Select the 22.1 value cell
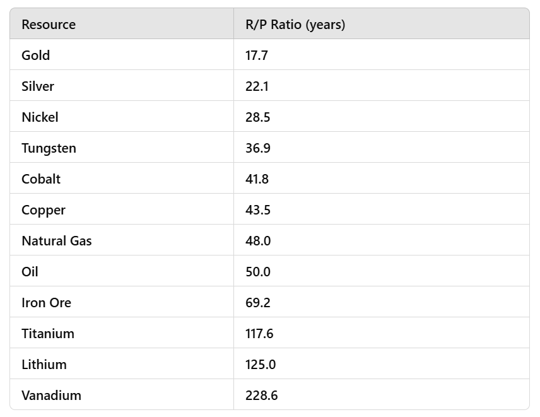Screen dimensions: 540x417 [x=257, y=86]
